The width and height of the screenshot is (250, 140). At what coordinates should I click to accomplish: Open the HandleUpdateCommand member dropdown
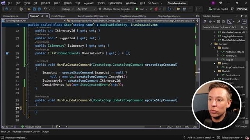(163, 21)
